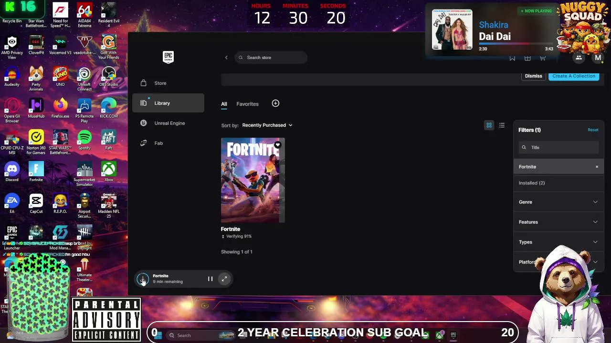611x343 pixels.
Task: Open the M account profile avatar
Action: point(598,58)
